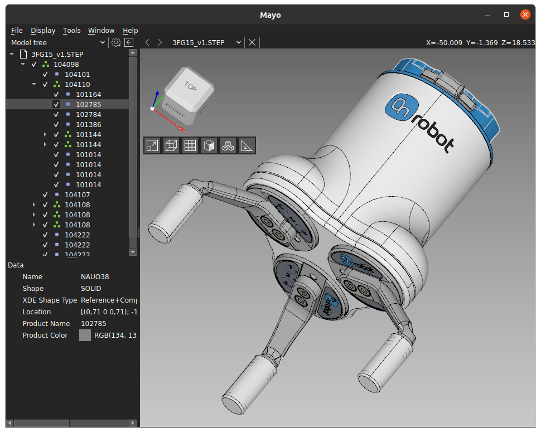Toggle the grid display icon
This screenshot has width=541, height=433.
190,145
